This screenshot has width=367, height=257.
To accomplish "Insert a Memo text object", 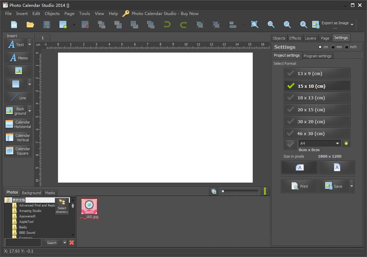I will pyautogui.click(x=18, y=58).
